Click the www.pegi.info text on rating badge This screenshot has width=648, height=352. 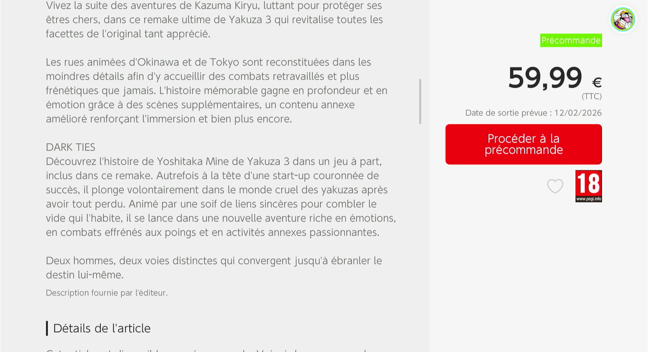click(589, 199)
